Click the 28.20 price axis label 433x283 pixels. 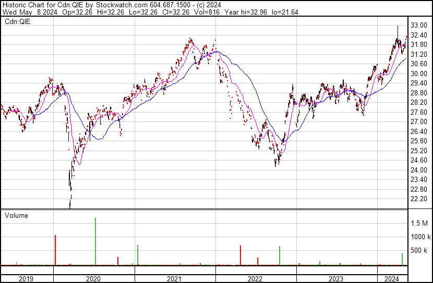(419, 103)
